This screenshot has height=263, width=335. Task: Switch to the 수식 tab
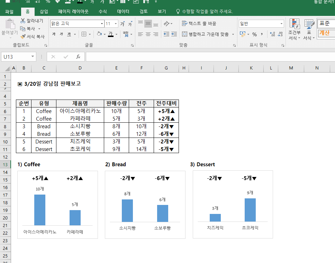point(102,11)
